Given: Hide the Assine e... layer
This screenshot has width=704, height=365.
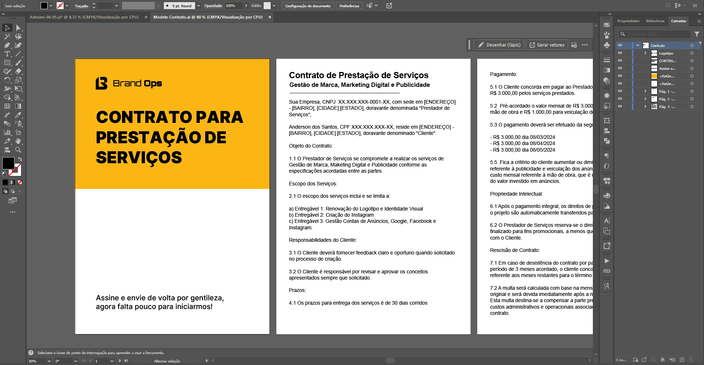Looking at the screenshot, I should tap(620, 68).
